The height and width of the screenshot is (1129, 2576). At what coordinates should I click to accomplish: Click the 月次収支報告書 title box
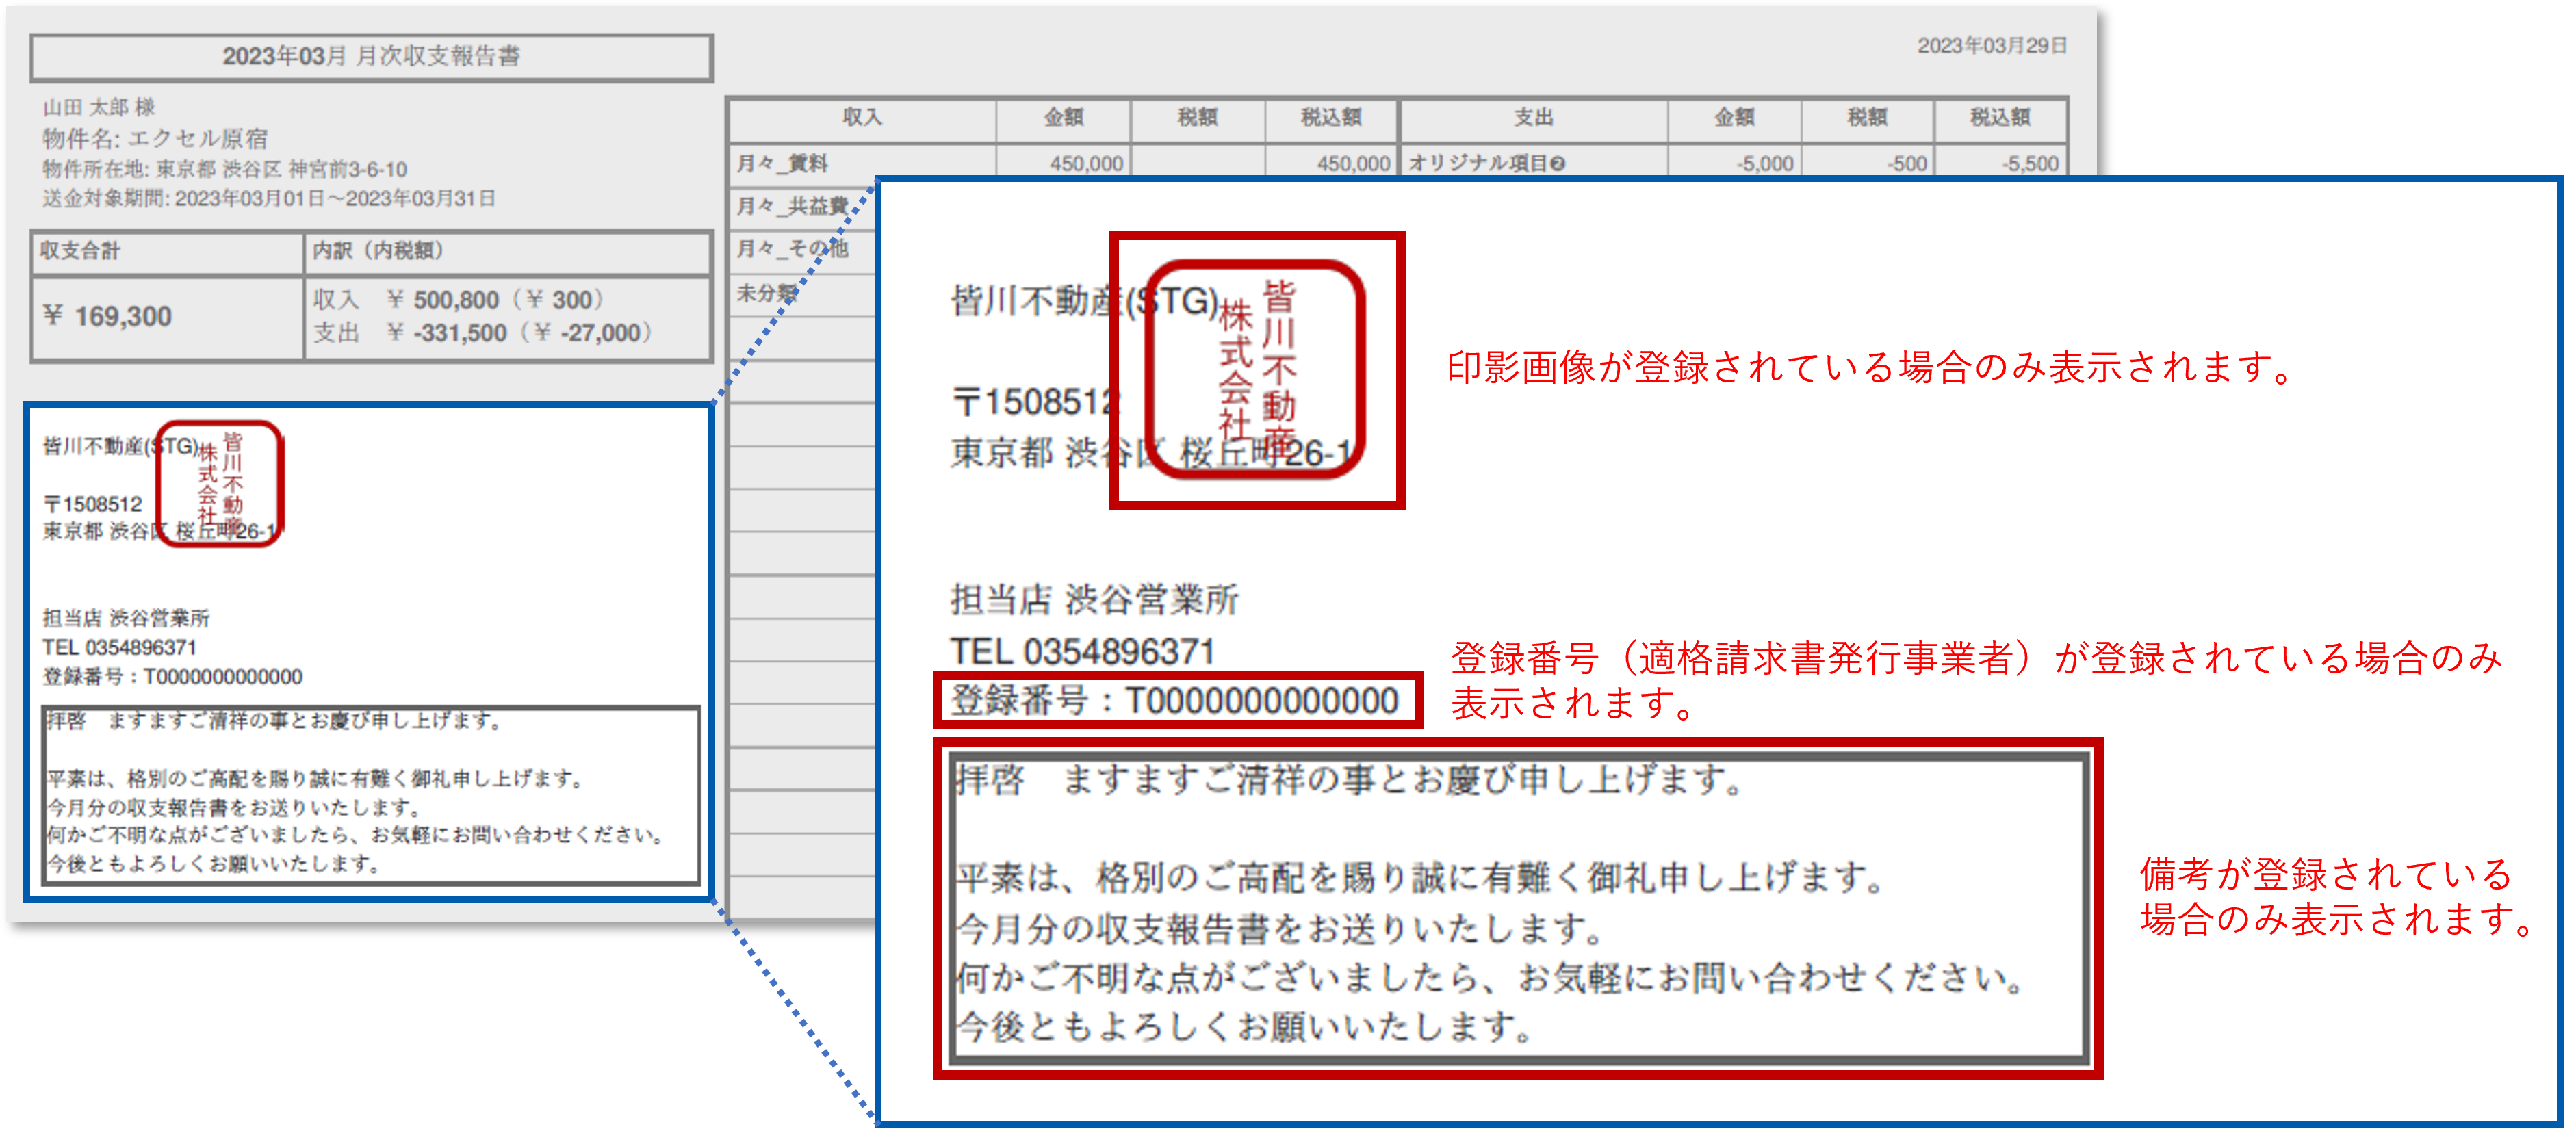point(371,57)
